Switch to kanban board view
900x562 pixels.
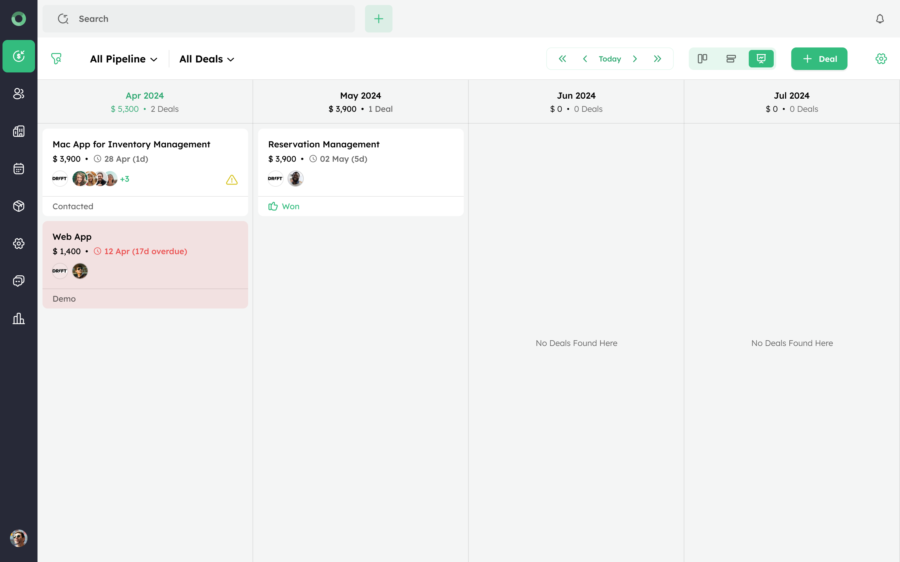point(702,59)
